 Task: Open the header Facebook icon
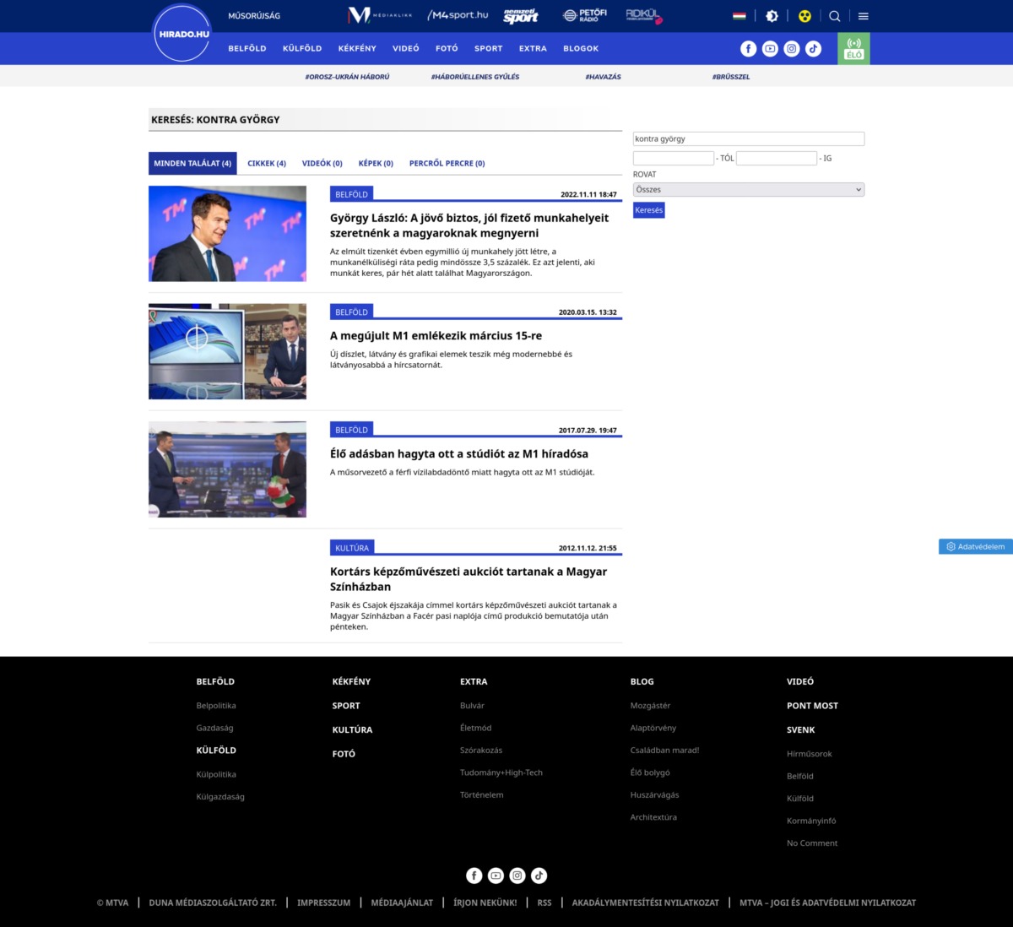tap(748, 49)
